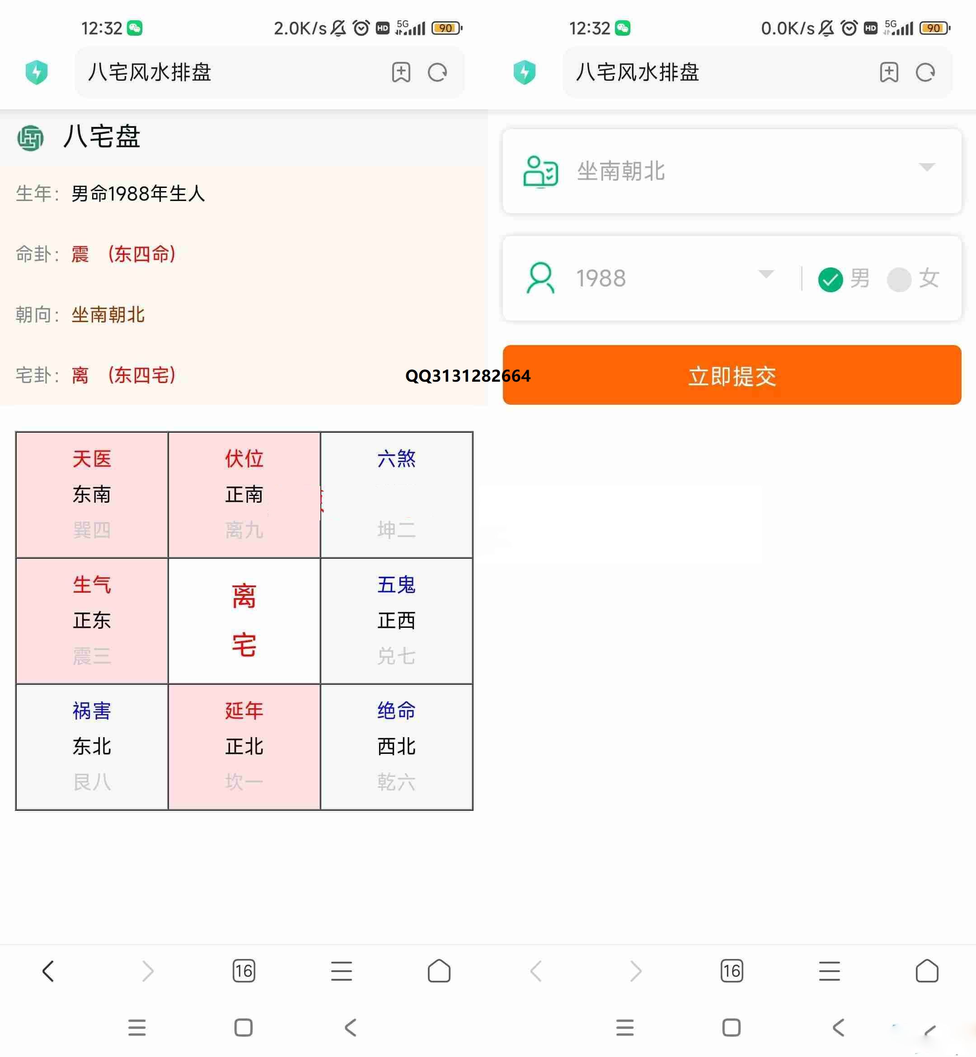Tap the green shield icon on left screen
The image size is (976, 1057).
coord(37,72)
